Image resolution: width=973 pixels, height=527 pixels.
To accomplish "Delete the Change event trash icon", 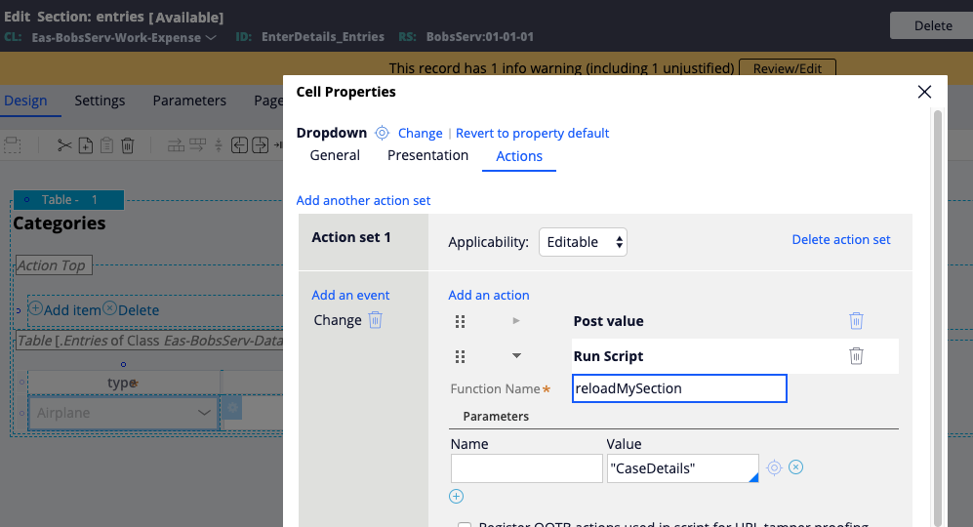I will 376,320.
